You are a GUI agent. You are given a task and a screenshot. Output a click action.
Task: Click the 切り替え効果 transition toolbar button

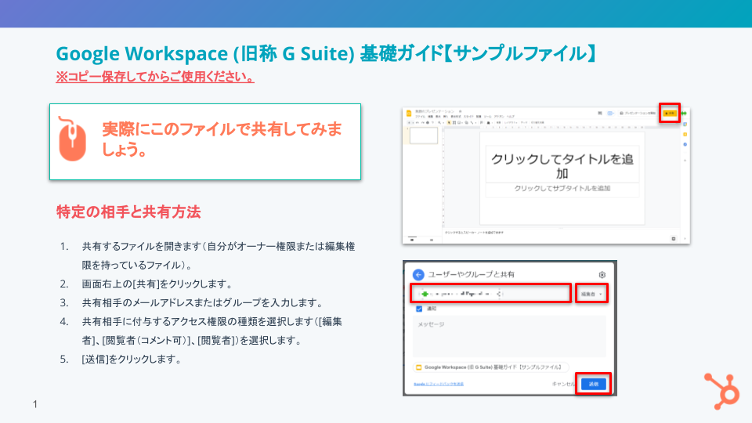pos(537,123)
